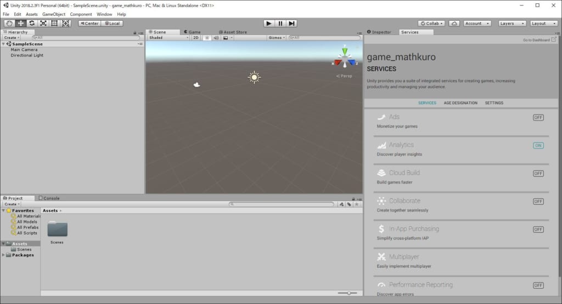Toggle 2D scene view mode
The height and width of the screenshot is (304, 562).
coord(196,38)
